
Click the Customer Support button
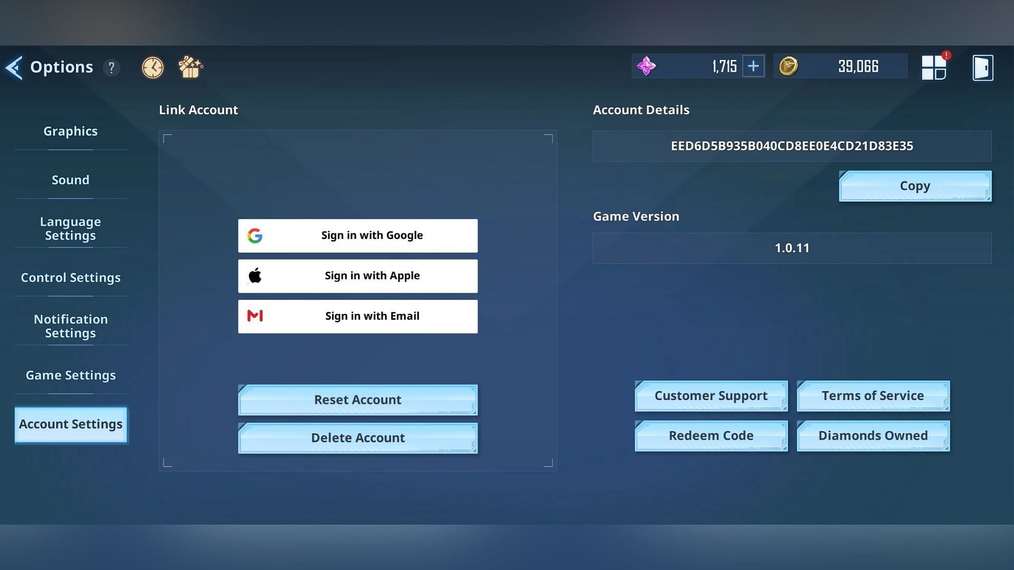point(710,395)
